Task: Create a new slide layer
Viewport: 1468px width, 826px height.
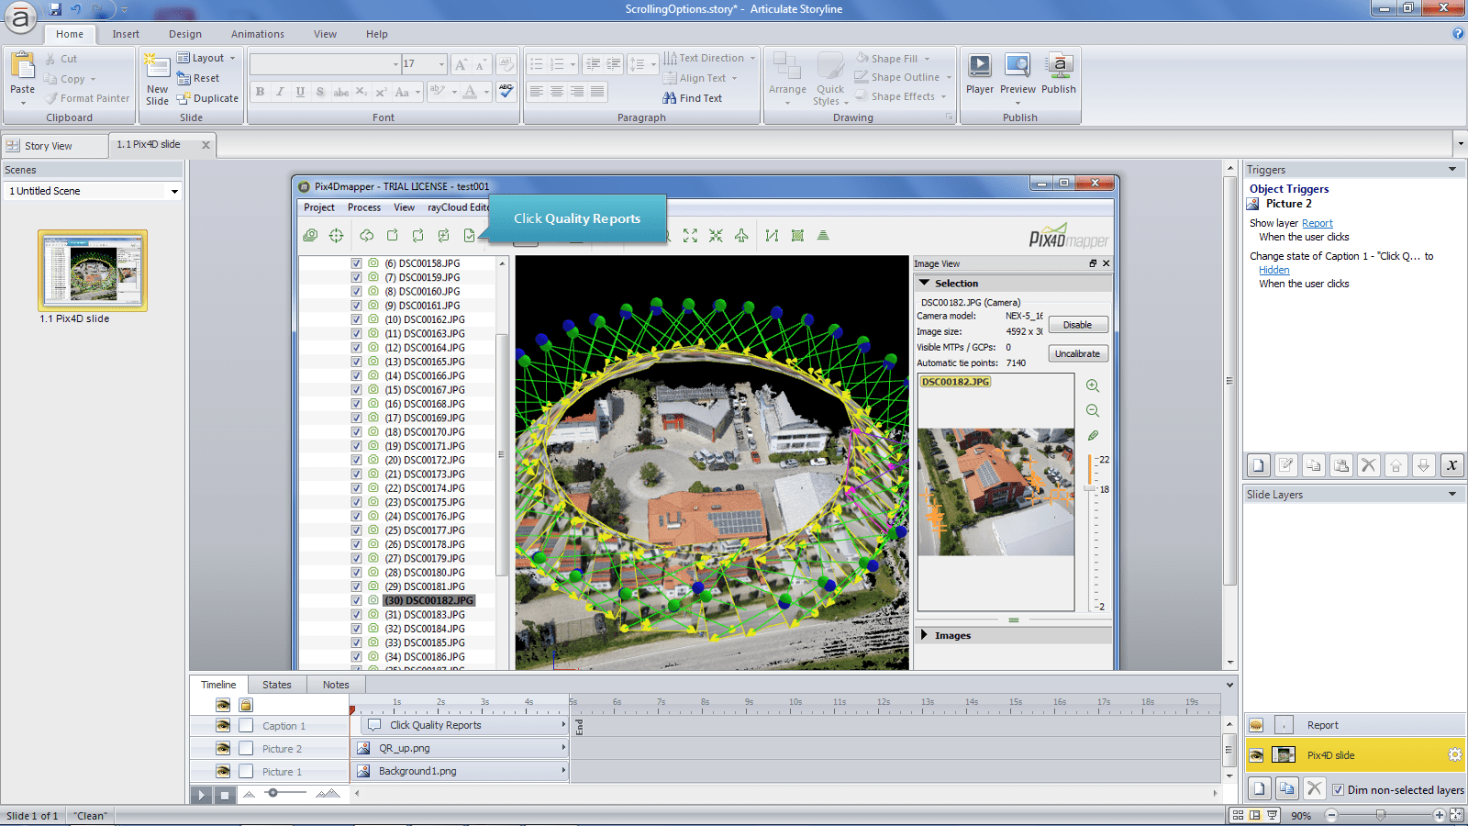Action: click(1259, 787)
